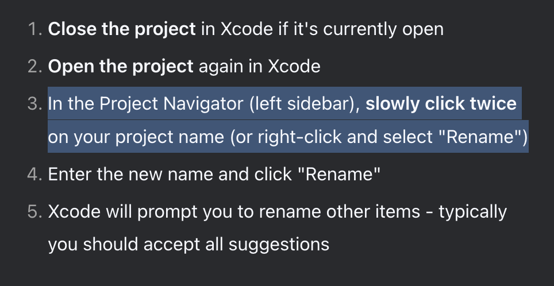
Task: Click "on your project name" highlighted text
Action: tap(136, 137)
